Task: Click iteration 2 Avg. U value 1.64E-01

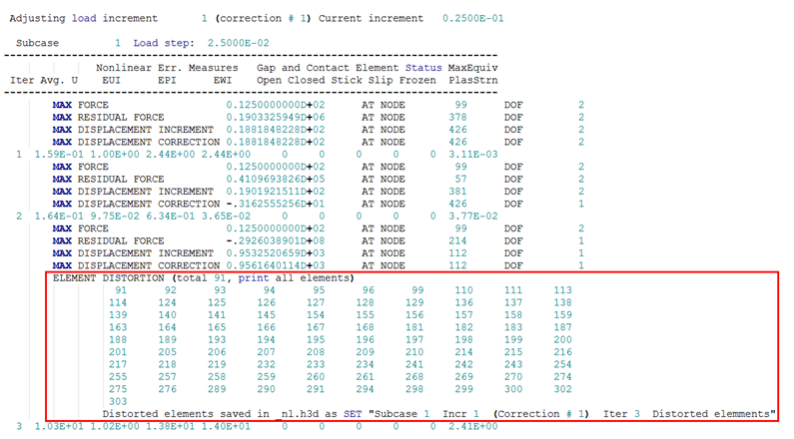Action: coord(59,217)
